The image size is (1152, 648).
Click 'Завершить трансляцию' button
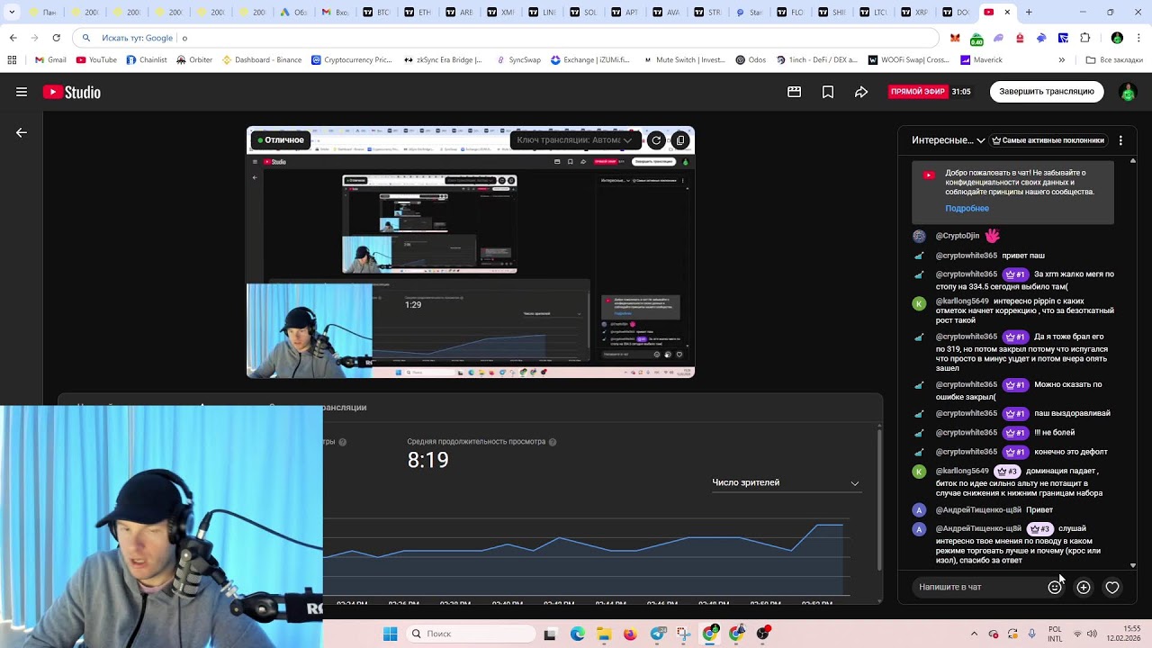tap(1047, 92)
